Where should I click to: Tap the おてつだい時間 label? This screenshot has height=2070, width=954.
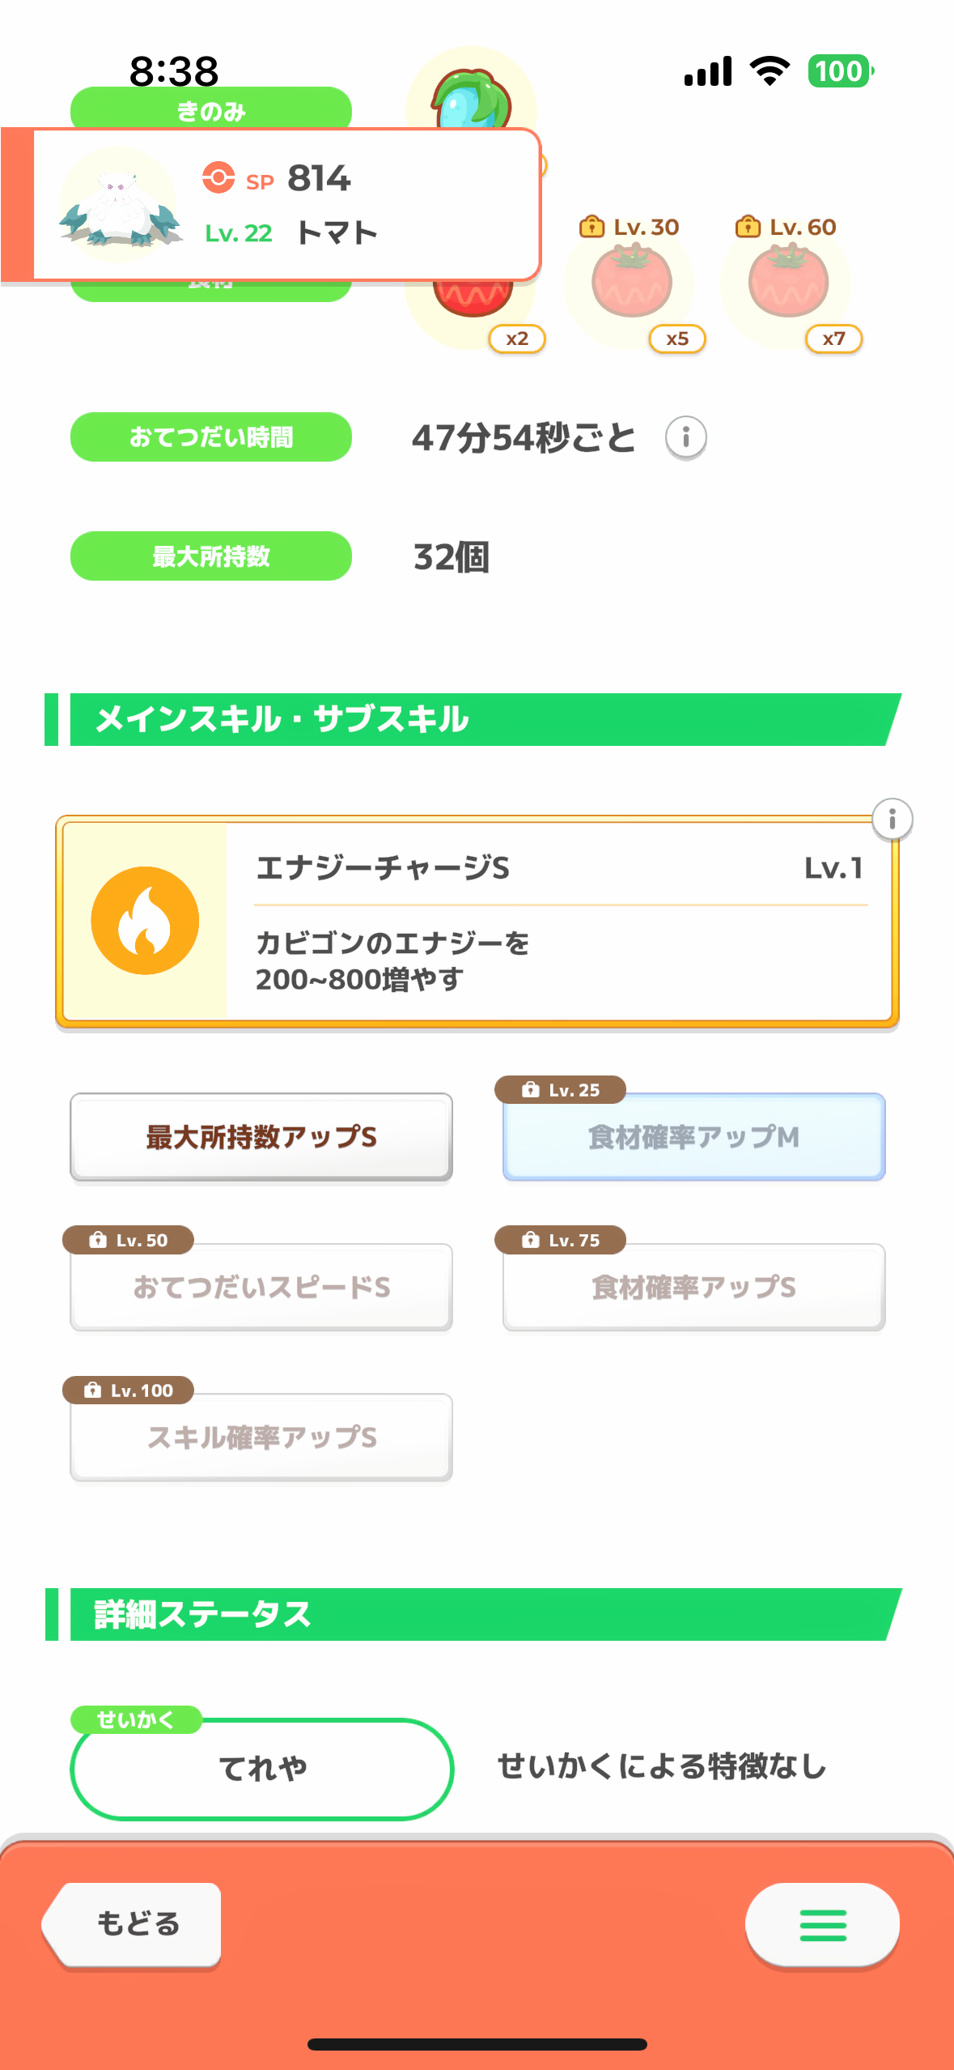coord(210,437)
